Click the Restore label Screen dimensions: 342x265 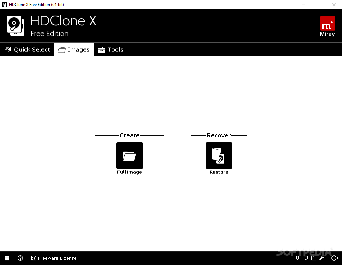tap(219, 172)
